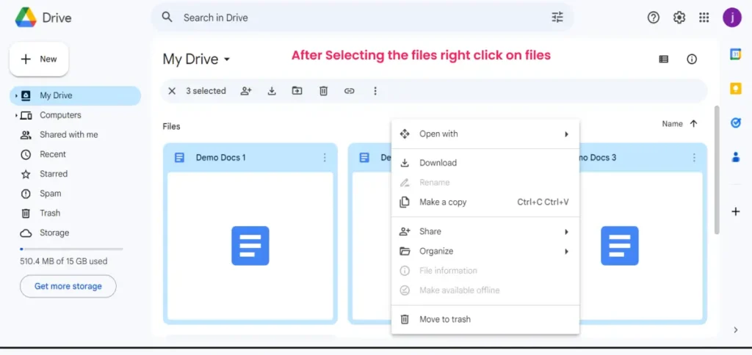Open Google Keep from side panel

point(736,88)
